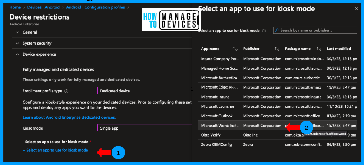Screen dimensions: 364x165
Task: Close the kiosk mode app selection panel
Action: click(x=357, y=9)
